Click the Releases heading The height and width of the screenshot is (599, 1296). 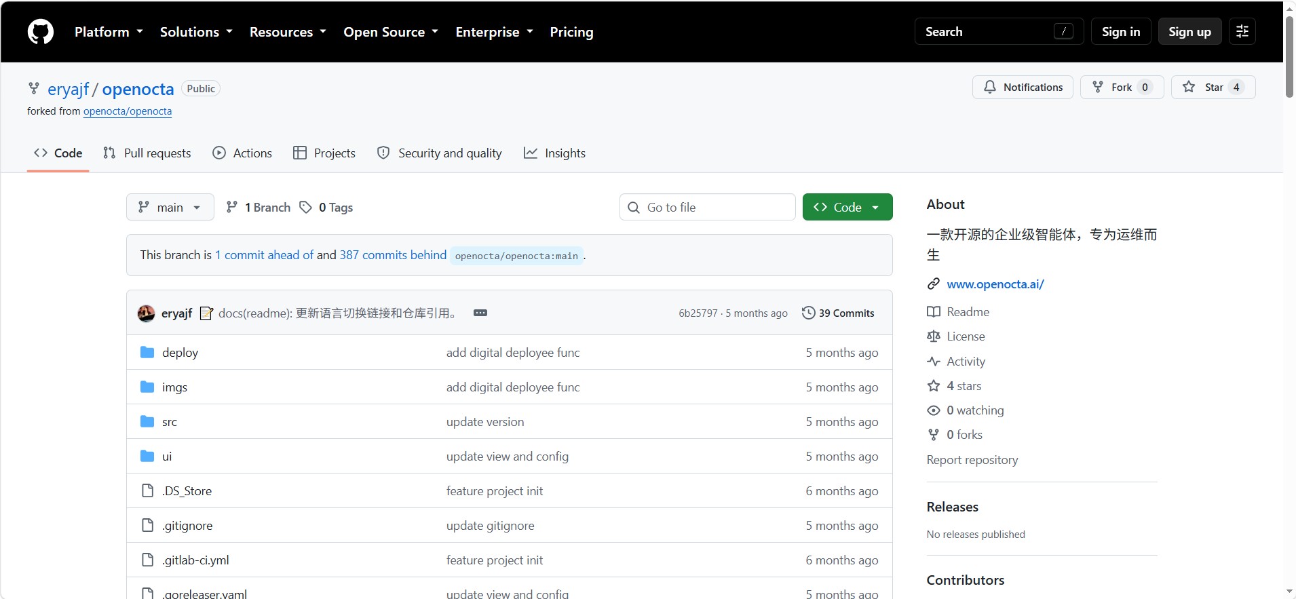pyautogui.click(x=953, y=507)
